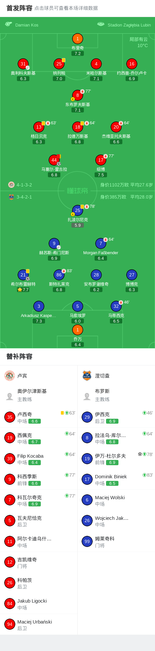Select the coach 布罗斯 entry

(116, 395)
